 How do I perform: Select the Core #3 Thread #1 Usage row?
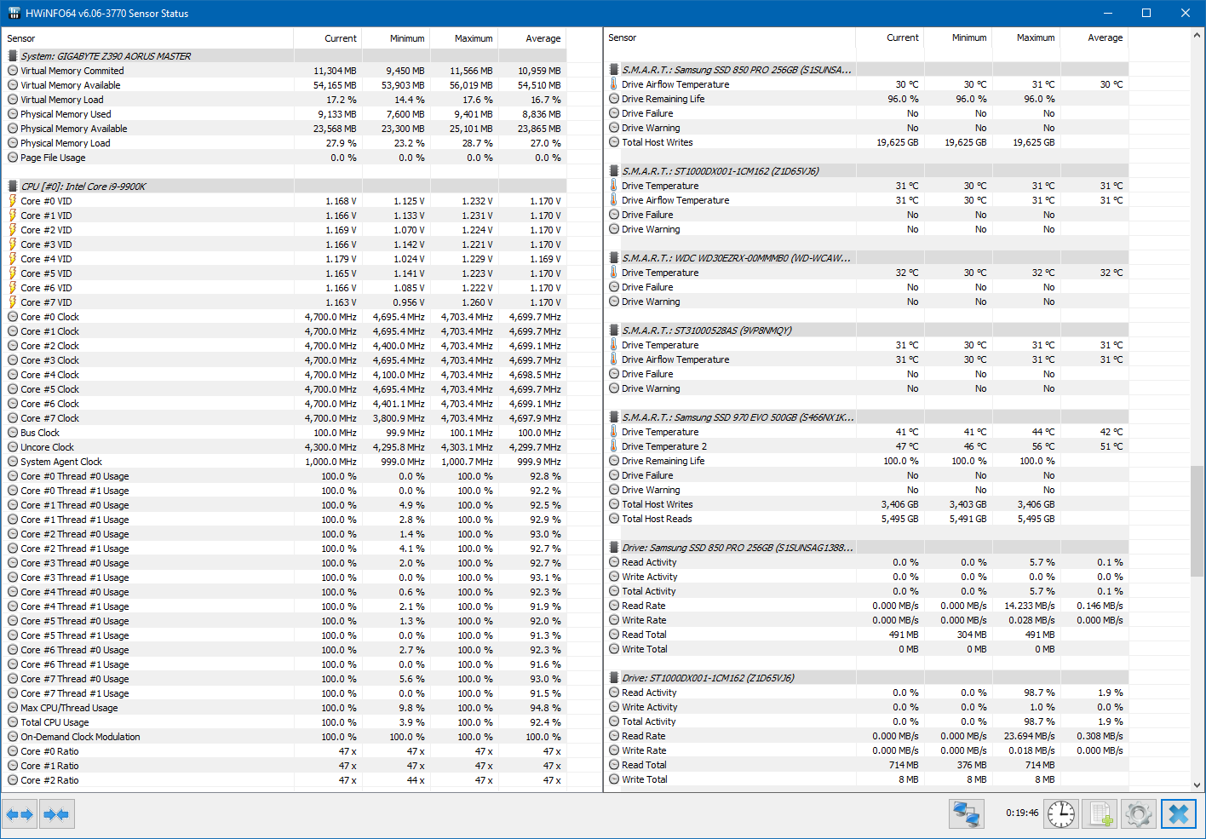click(x=284, y=578)
